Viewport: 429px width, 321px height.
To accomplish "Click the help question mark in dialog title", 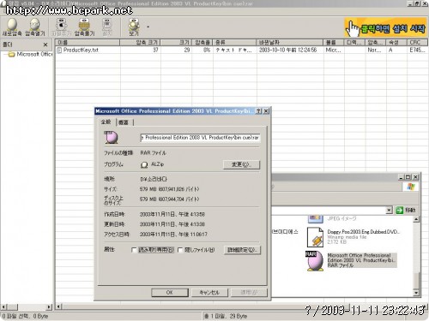I will [258, 111].
